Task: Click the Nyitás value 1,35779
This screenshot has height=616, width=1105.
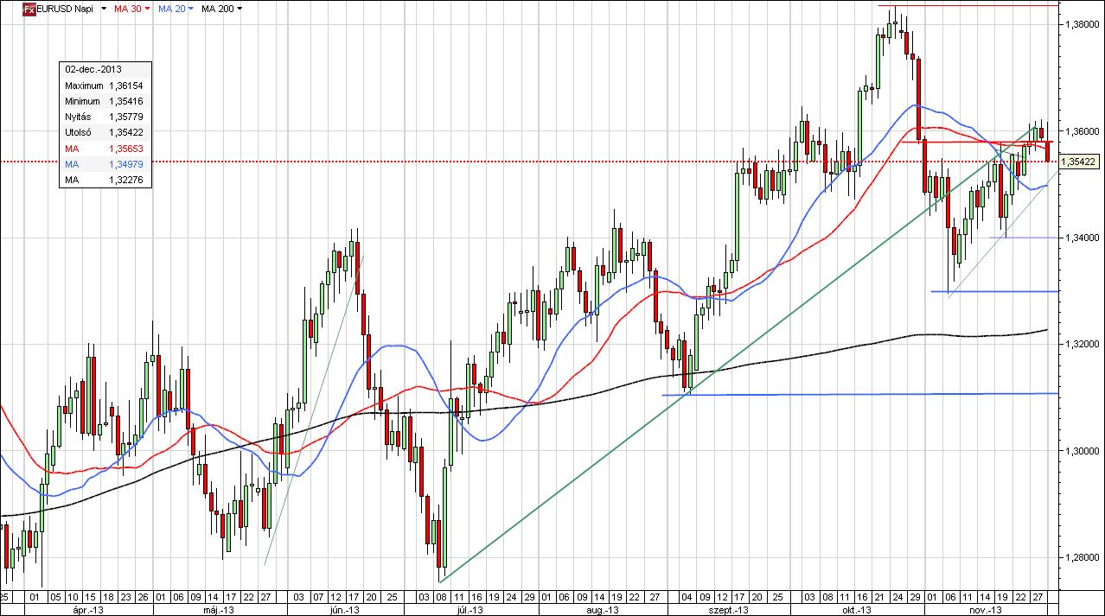Action: pyautogui.click(x=126, y=117)
